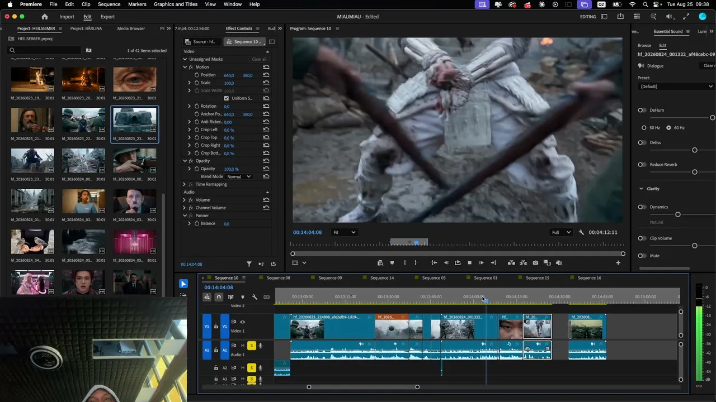716x402 pixels.
Task: Mute the Audio 1 track
Action: click(x=243, y=346)
